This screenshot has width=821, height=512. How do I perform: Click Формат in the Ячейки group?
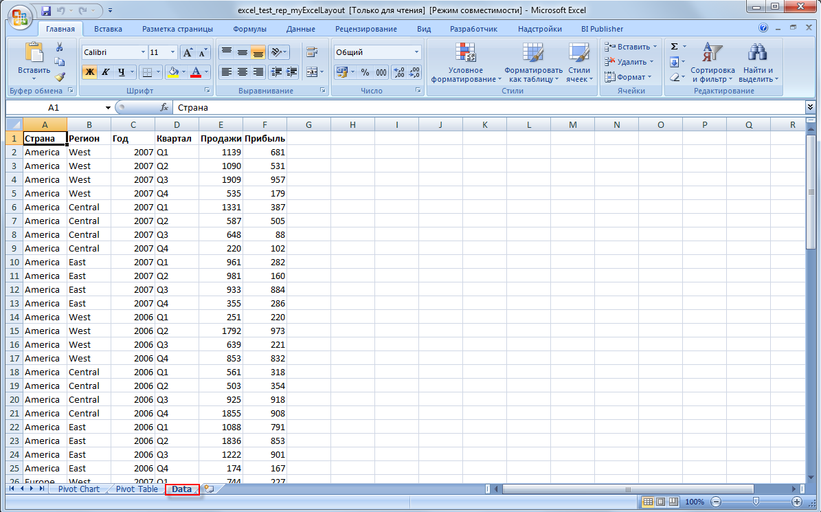pyautogui.click(x=628, y=77)
